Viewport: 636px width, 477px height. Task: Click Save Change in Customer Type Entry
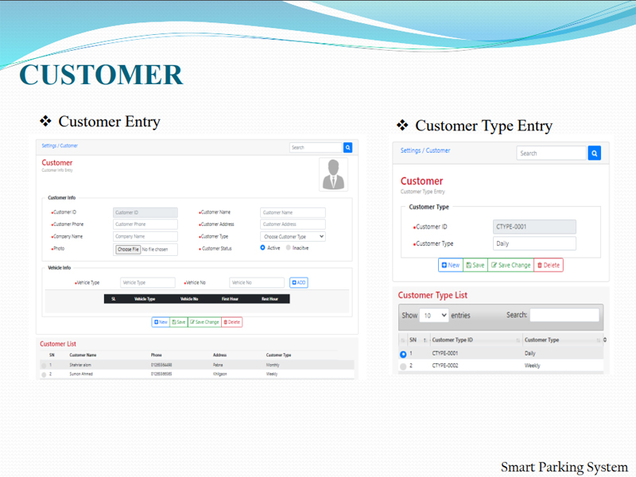pos(510,265)
